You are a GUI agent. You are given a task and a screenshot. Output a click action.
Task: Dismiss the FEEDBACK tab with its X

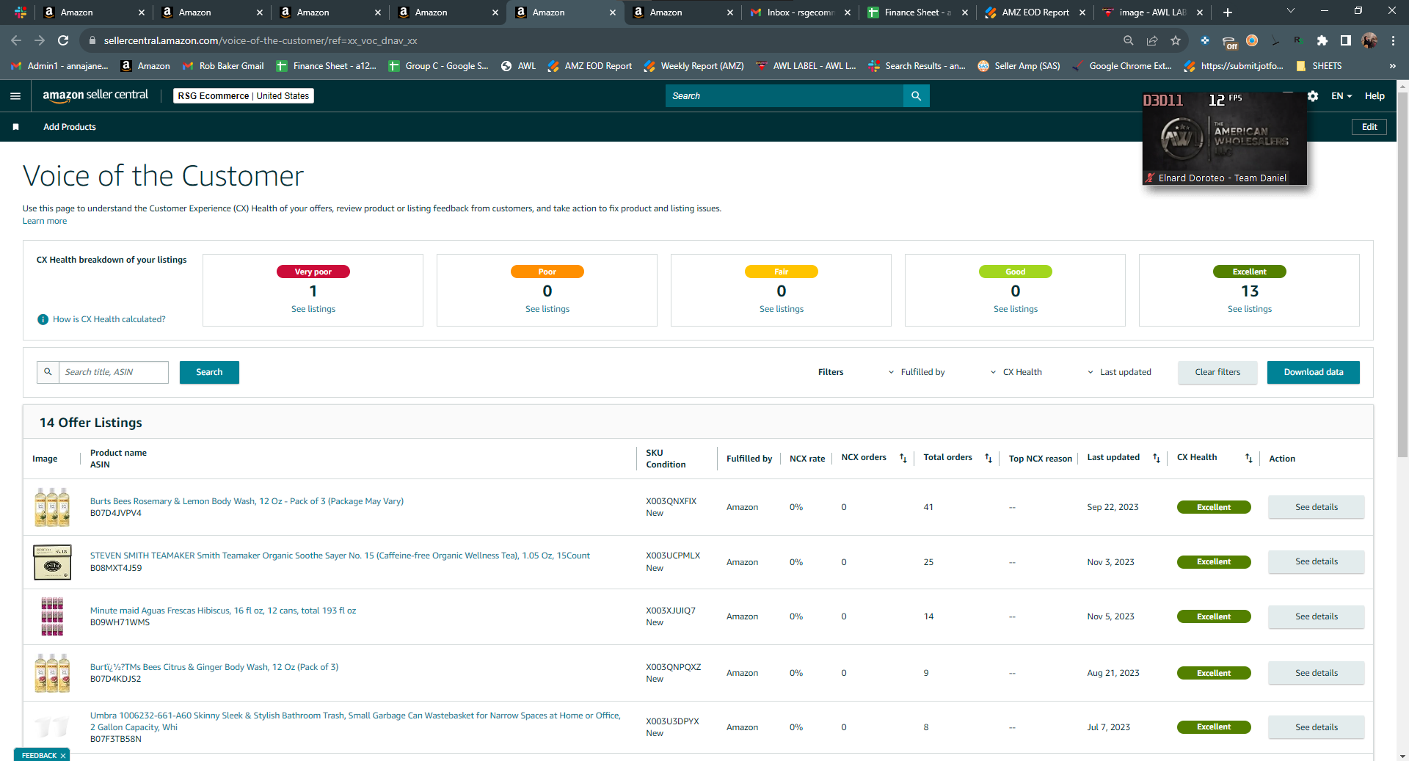(63, 755)
